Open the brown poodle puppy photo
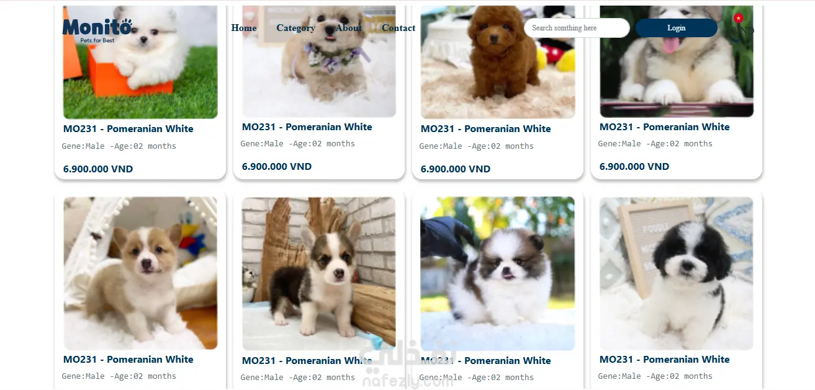 pyautogui.click(x=498, y=62)
